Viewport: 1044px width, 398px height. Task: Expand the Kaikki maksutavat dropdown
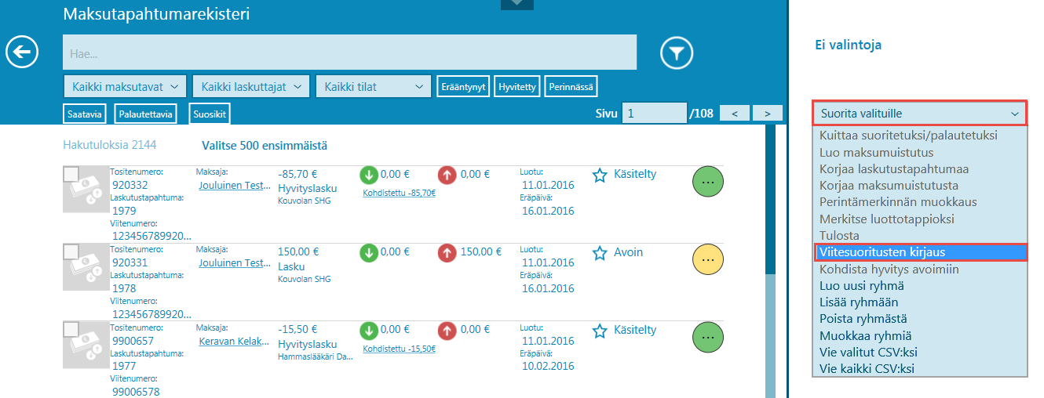[x=125, y=87]
